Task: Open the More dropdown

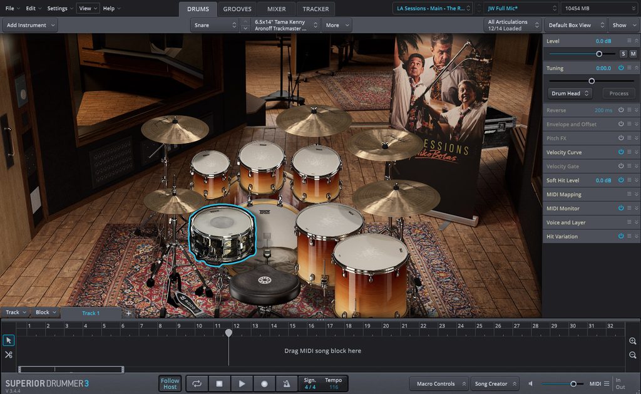Action: tap(337, 25)
